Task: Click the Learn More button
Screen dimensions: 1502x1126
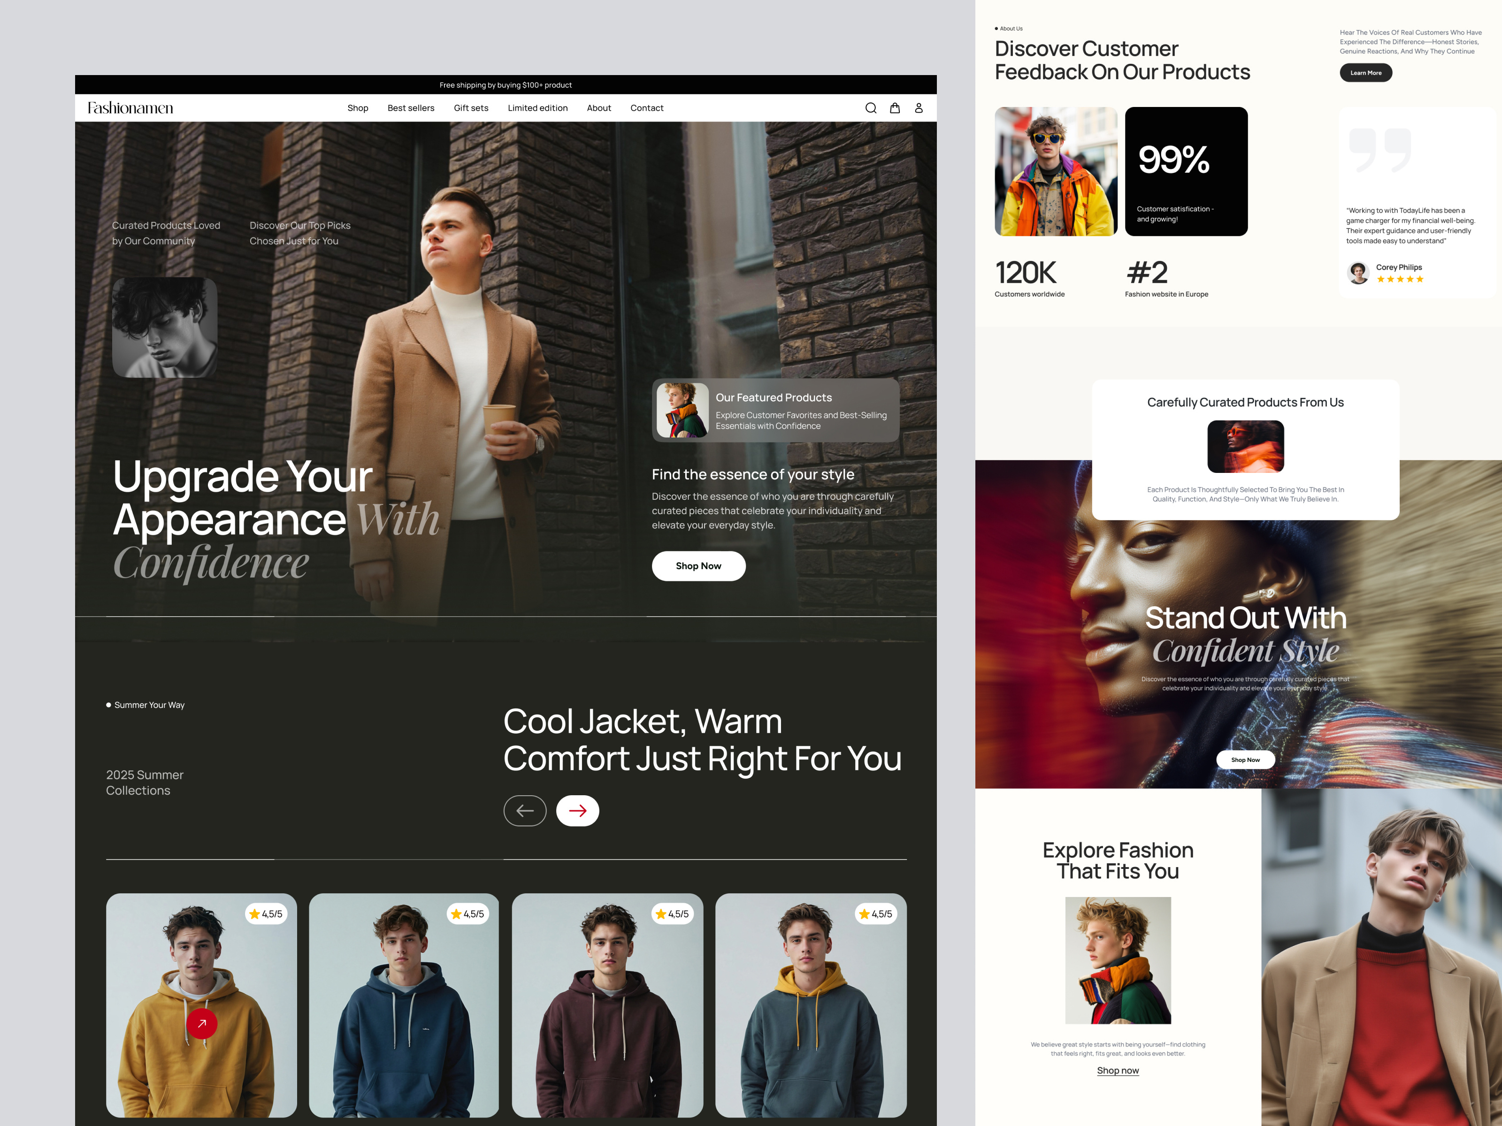Action: point(1365,73)
